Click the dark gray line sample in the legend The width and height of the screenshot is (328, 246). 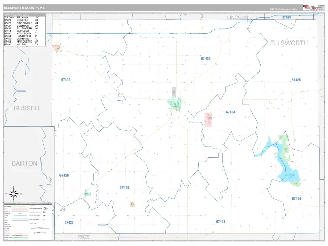pyautogui.click(x=20, y=219)
